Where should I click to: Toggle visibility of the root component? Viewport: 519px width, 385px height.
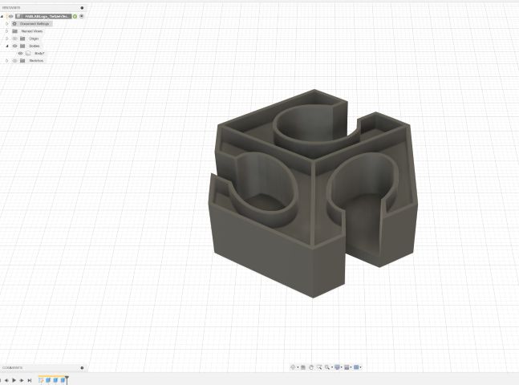click(10, 16)
